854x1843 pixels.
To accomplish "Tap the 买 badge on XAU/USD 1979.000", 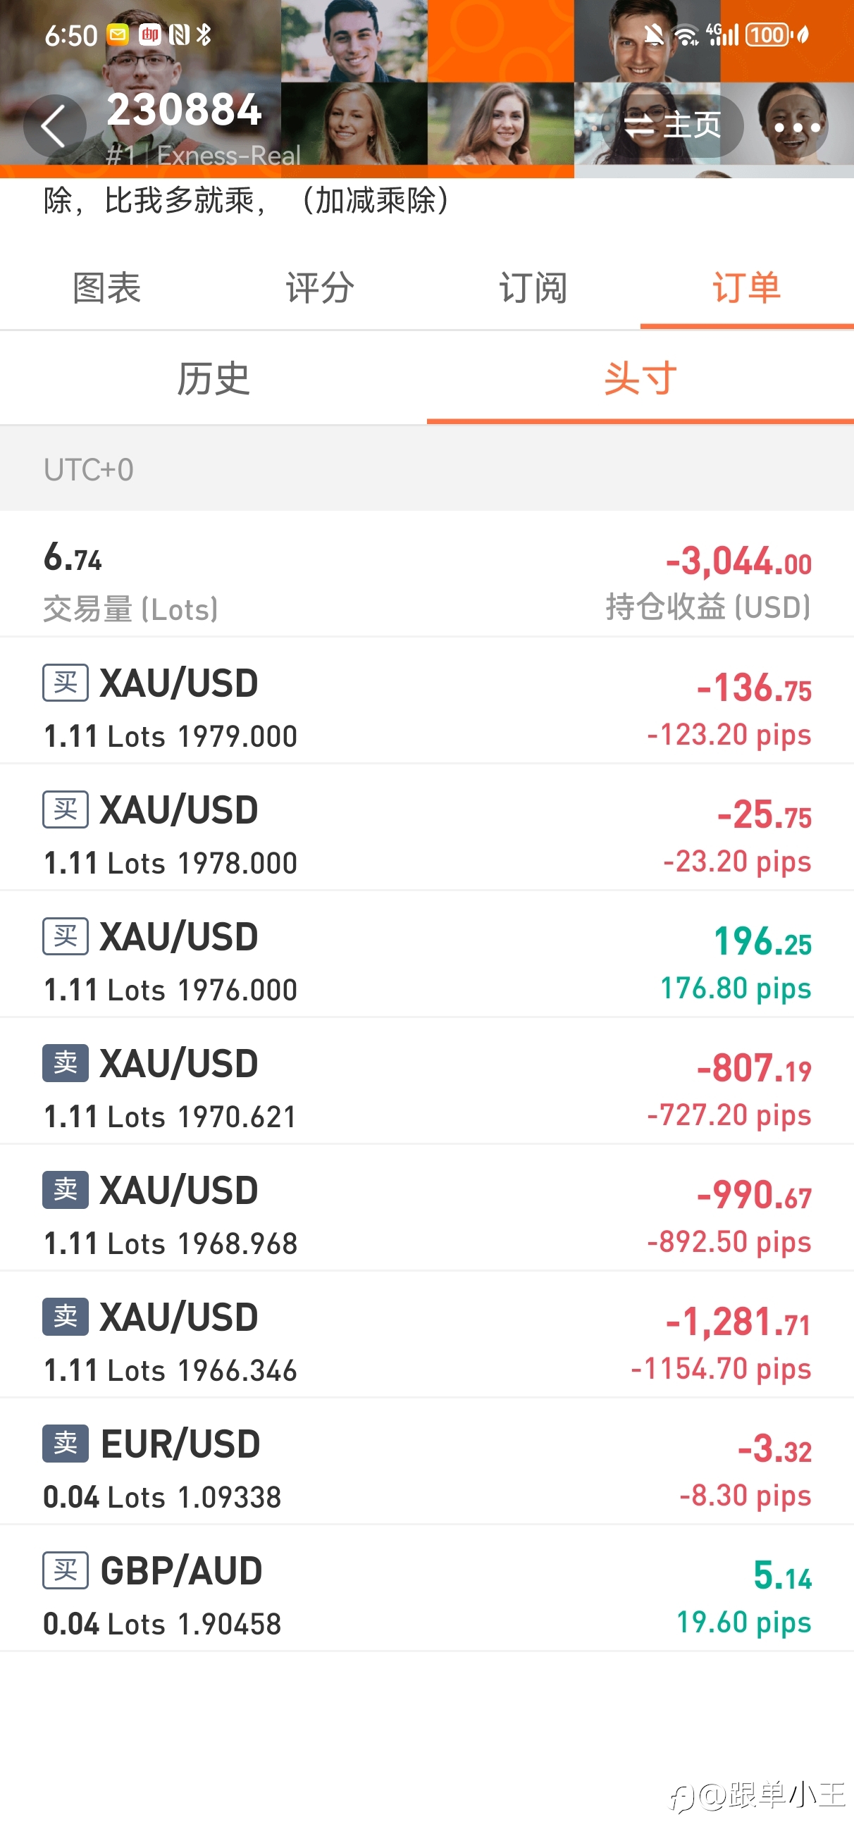I will (x=65, y=683).
